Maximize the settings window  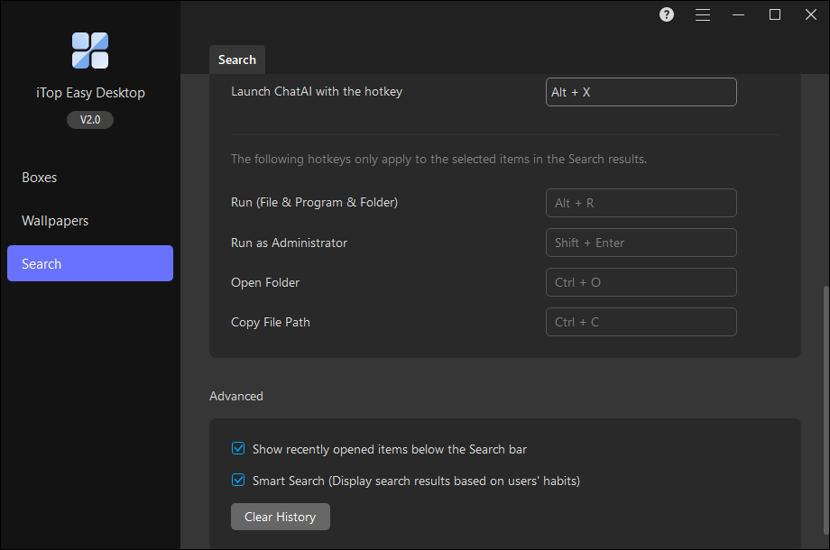pyautogui.click(x=775, y=14)
